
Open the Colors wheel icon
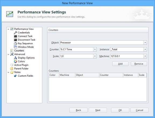point(15,61)
